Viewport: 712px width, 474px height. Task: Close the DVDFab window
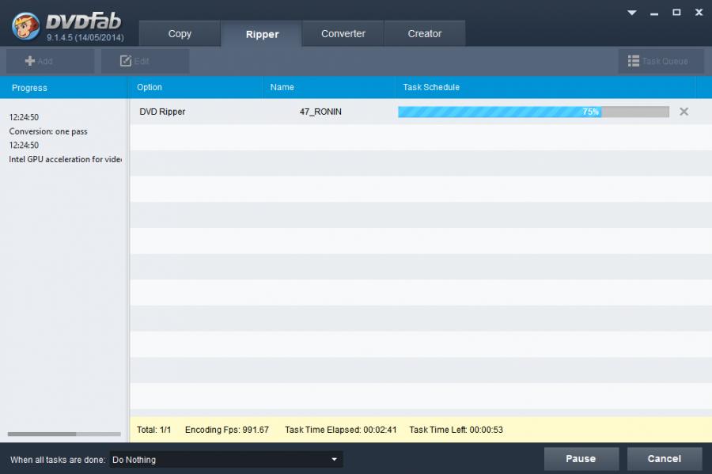coord(699,13)
